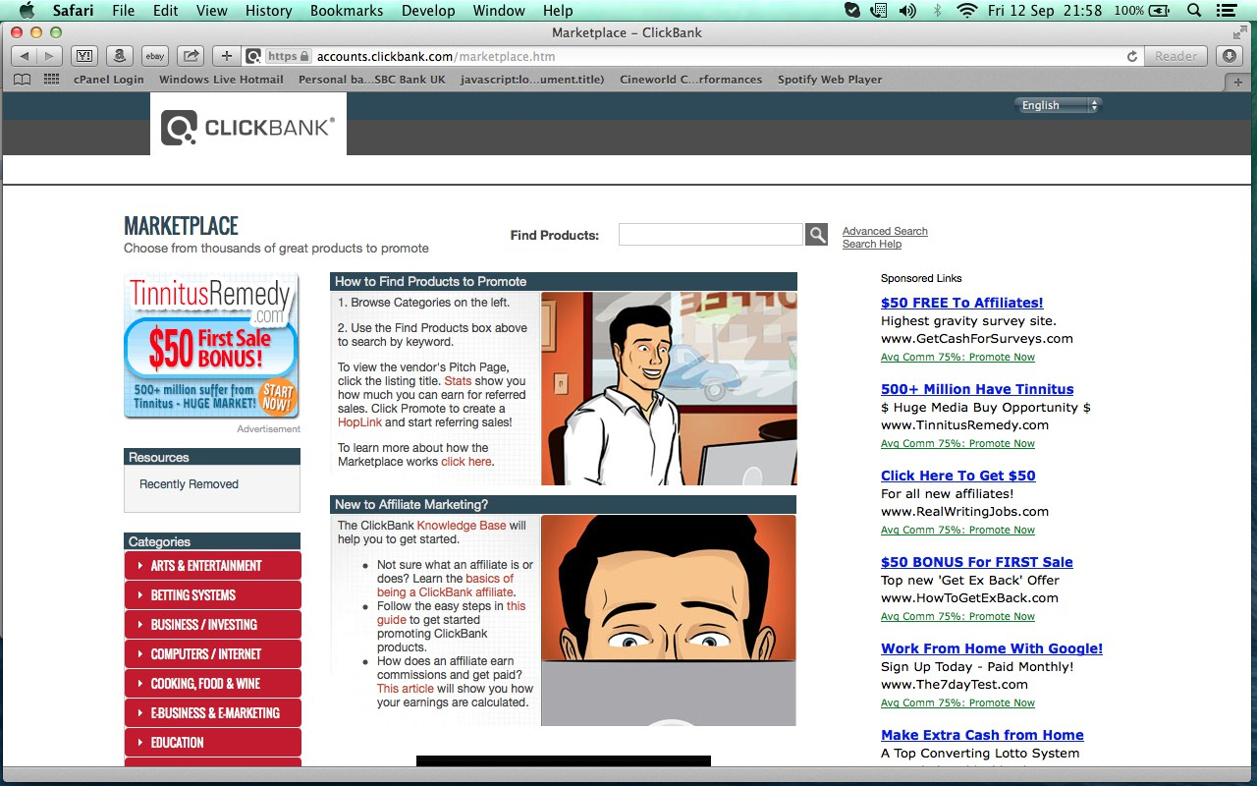This screenshot has height=786, width=1257.
Task: Click the eBay shortcut toolbar button
Action: point(154,56)
